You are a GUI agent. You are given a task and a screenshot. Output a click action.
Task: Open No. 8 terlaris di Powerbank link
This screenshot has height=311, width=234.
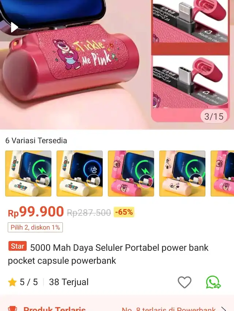pyautogui.click(x=169, y=309)
